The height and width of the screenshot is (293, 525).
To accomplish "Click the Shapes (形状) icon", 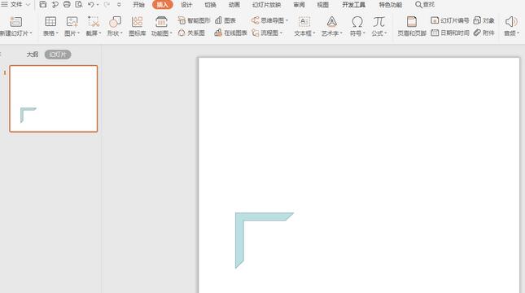I will 115,22.
